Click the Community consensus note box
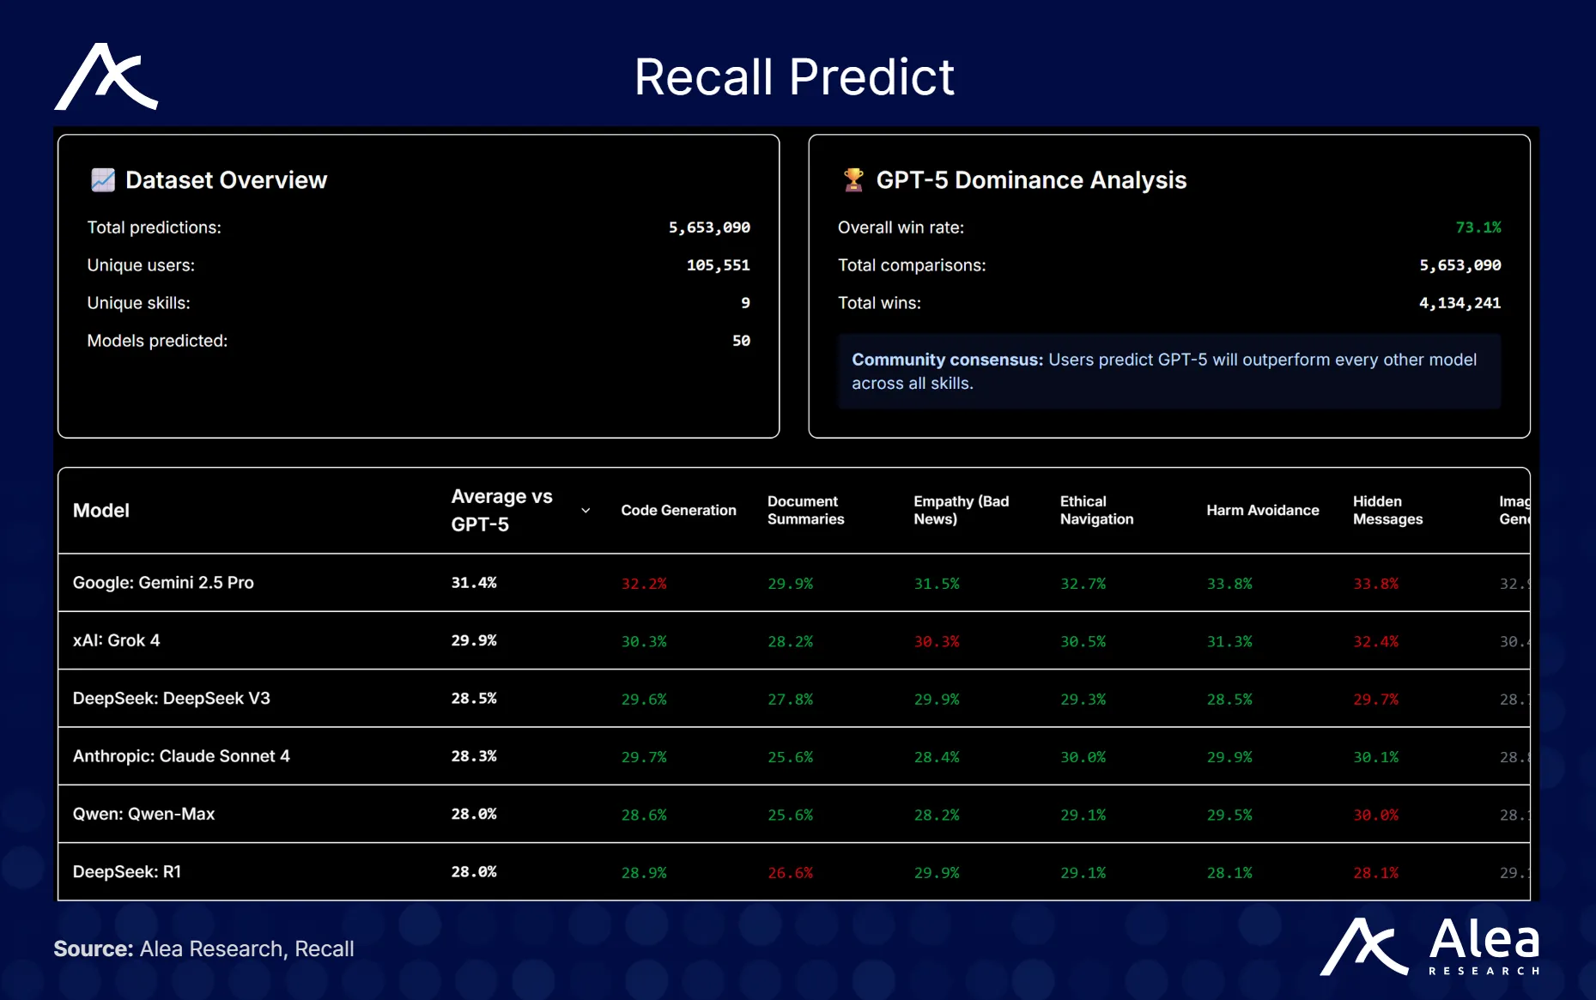Screen dimensions: 1596x1000 [1168, 372]
